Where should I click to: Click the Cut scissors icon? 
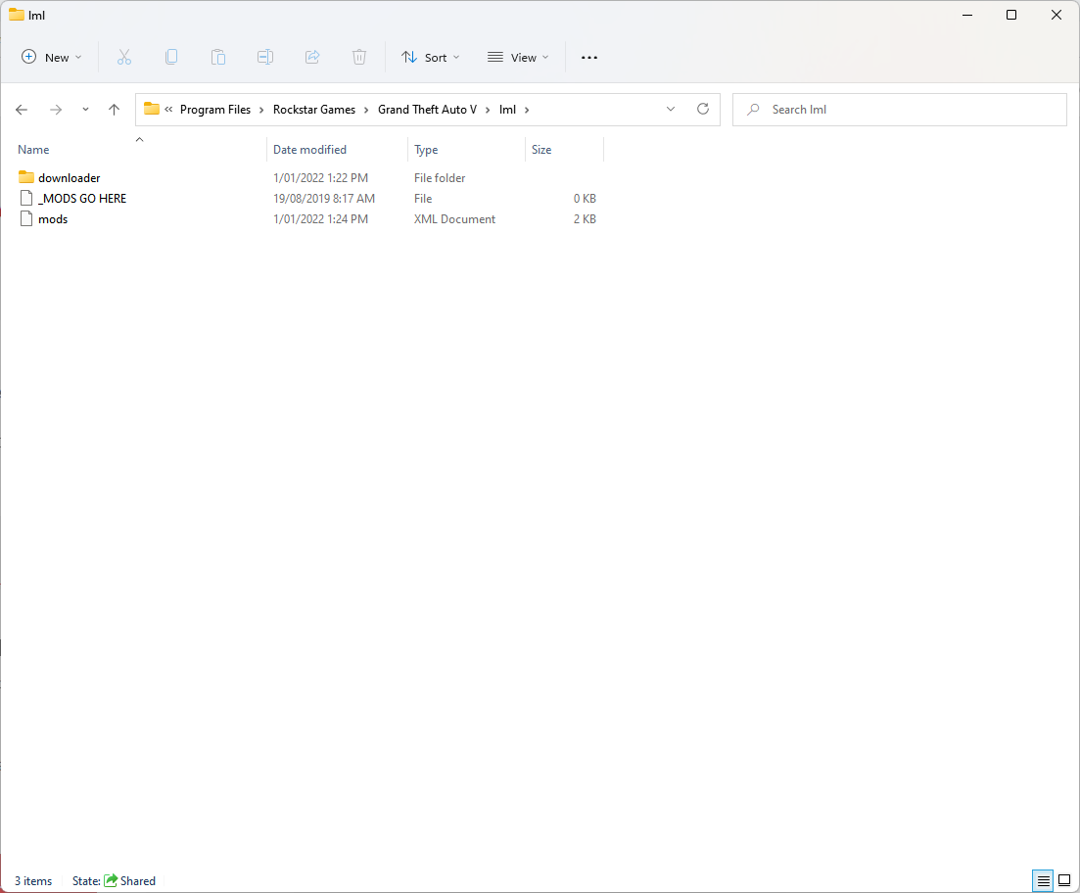pos(124,58)
